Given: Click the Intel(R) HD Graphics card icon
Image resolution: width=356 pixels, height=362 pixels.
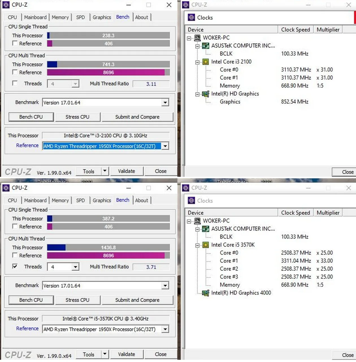Looking at the screenshot, I should (x=206, y=94).
